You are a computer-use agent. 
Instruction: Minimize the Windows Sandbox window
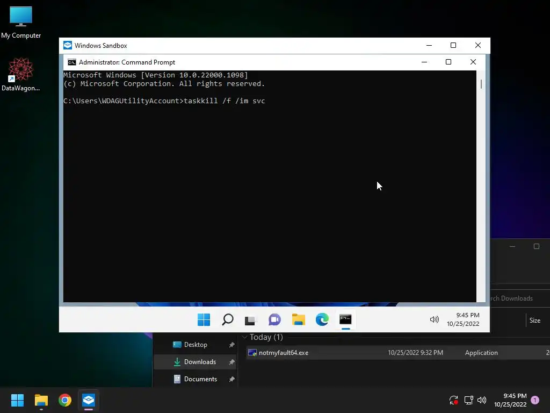429,45
